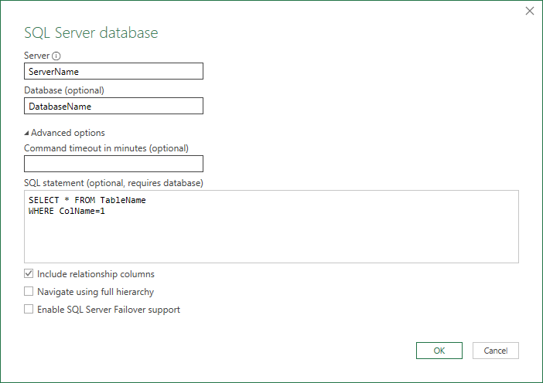Click the Server name input field
The width and height of the screenshot is (543, 383).
click(114, 71)
